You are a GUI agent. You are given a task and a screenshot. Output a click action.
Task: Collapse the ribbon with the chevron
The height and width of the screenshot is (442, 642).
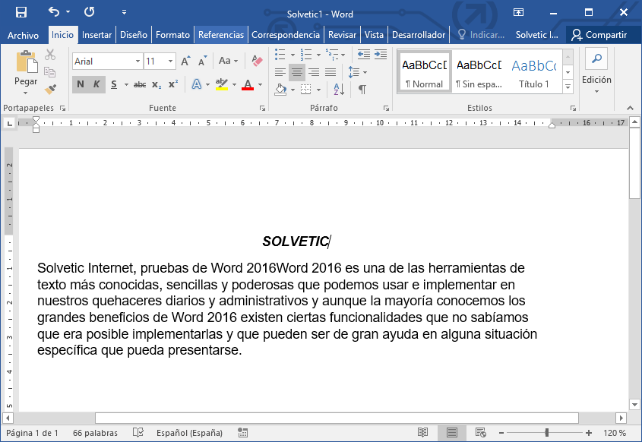coord(630,108)
